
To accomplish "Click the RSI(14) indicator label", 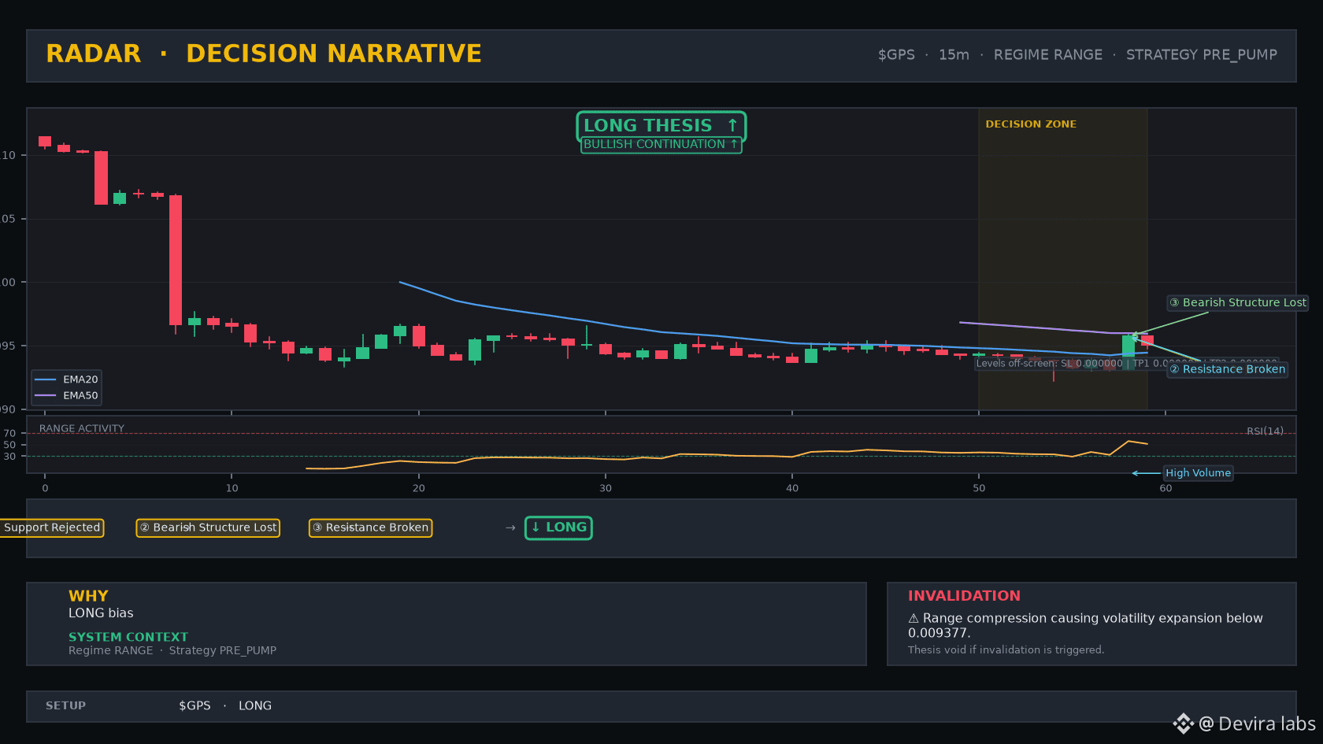I will 1265,431.
